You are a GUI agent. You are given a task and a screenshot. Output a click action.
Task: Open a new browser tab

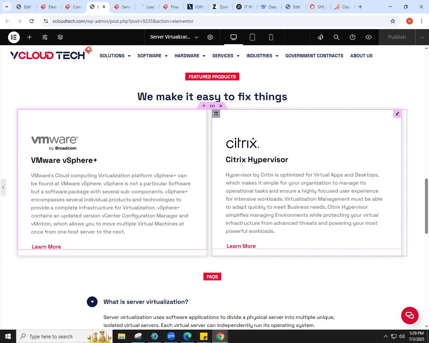point(360,7)
